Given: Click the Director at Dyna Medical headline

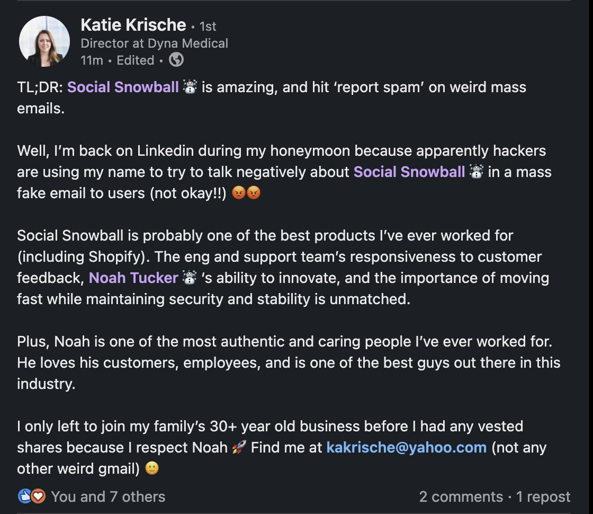Looking at the screenshot, I should click(154, 43).
